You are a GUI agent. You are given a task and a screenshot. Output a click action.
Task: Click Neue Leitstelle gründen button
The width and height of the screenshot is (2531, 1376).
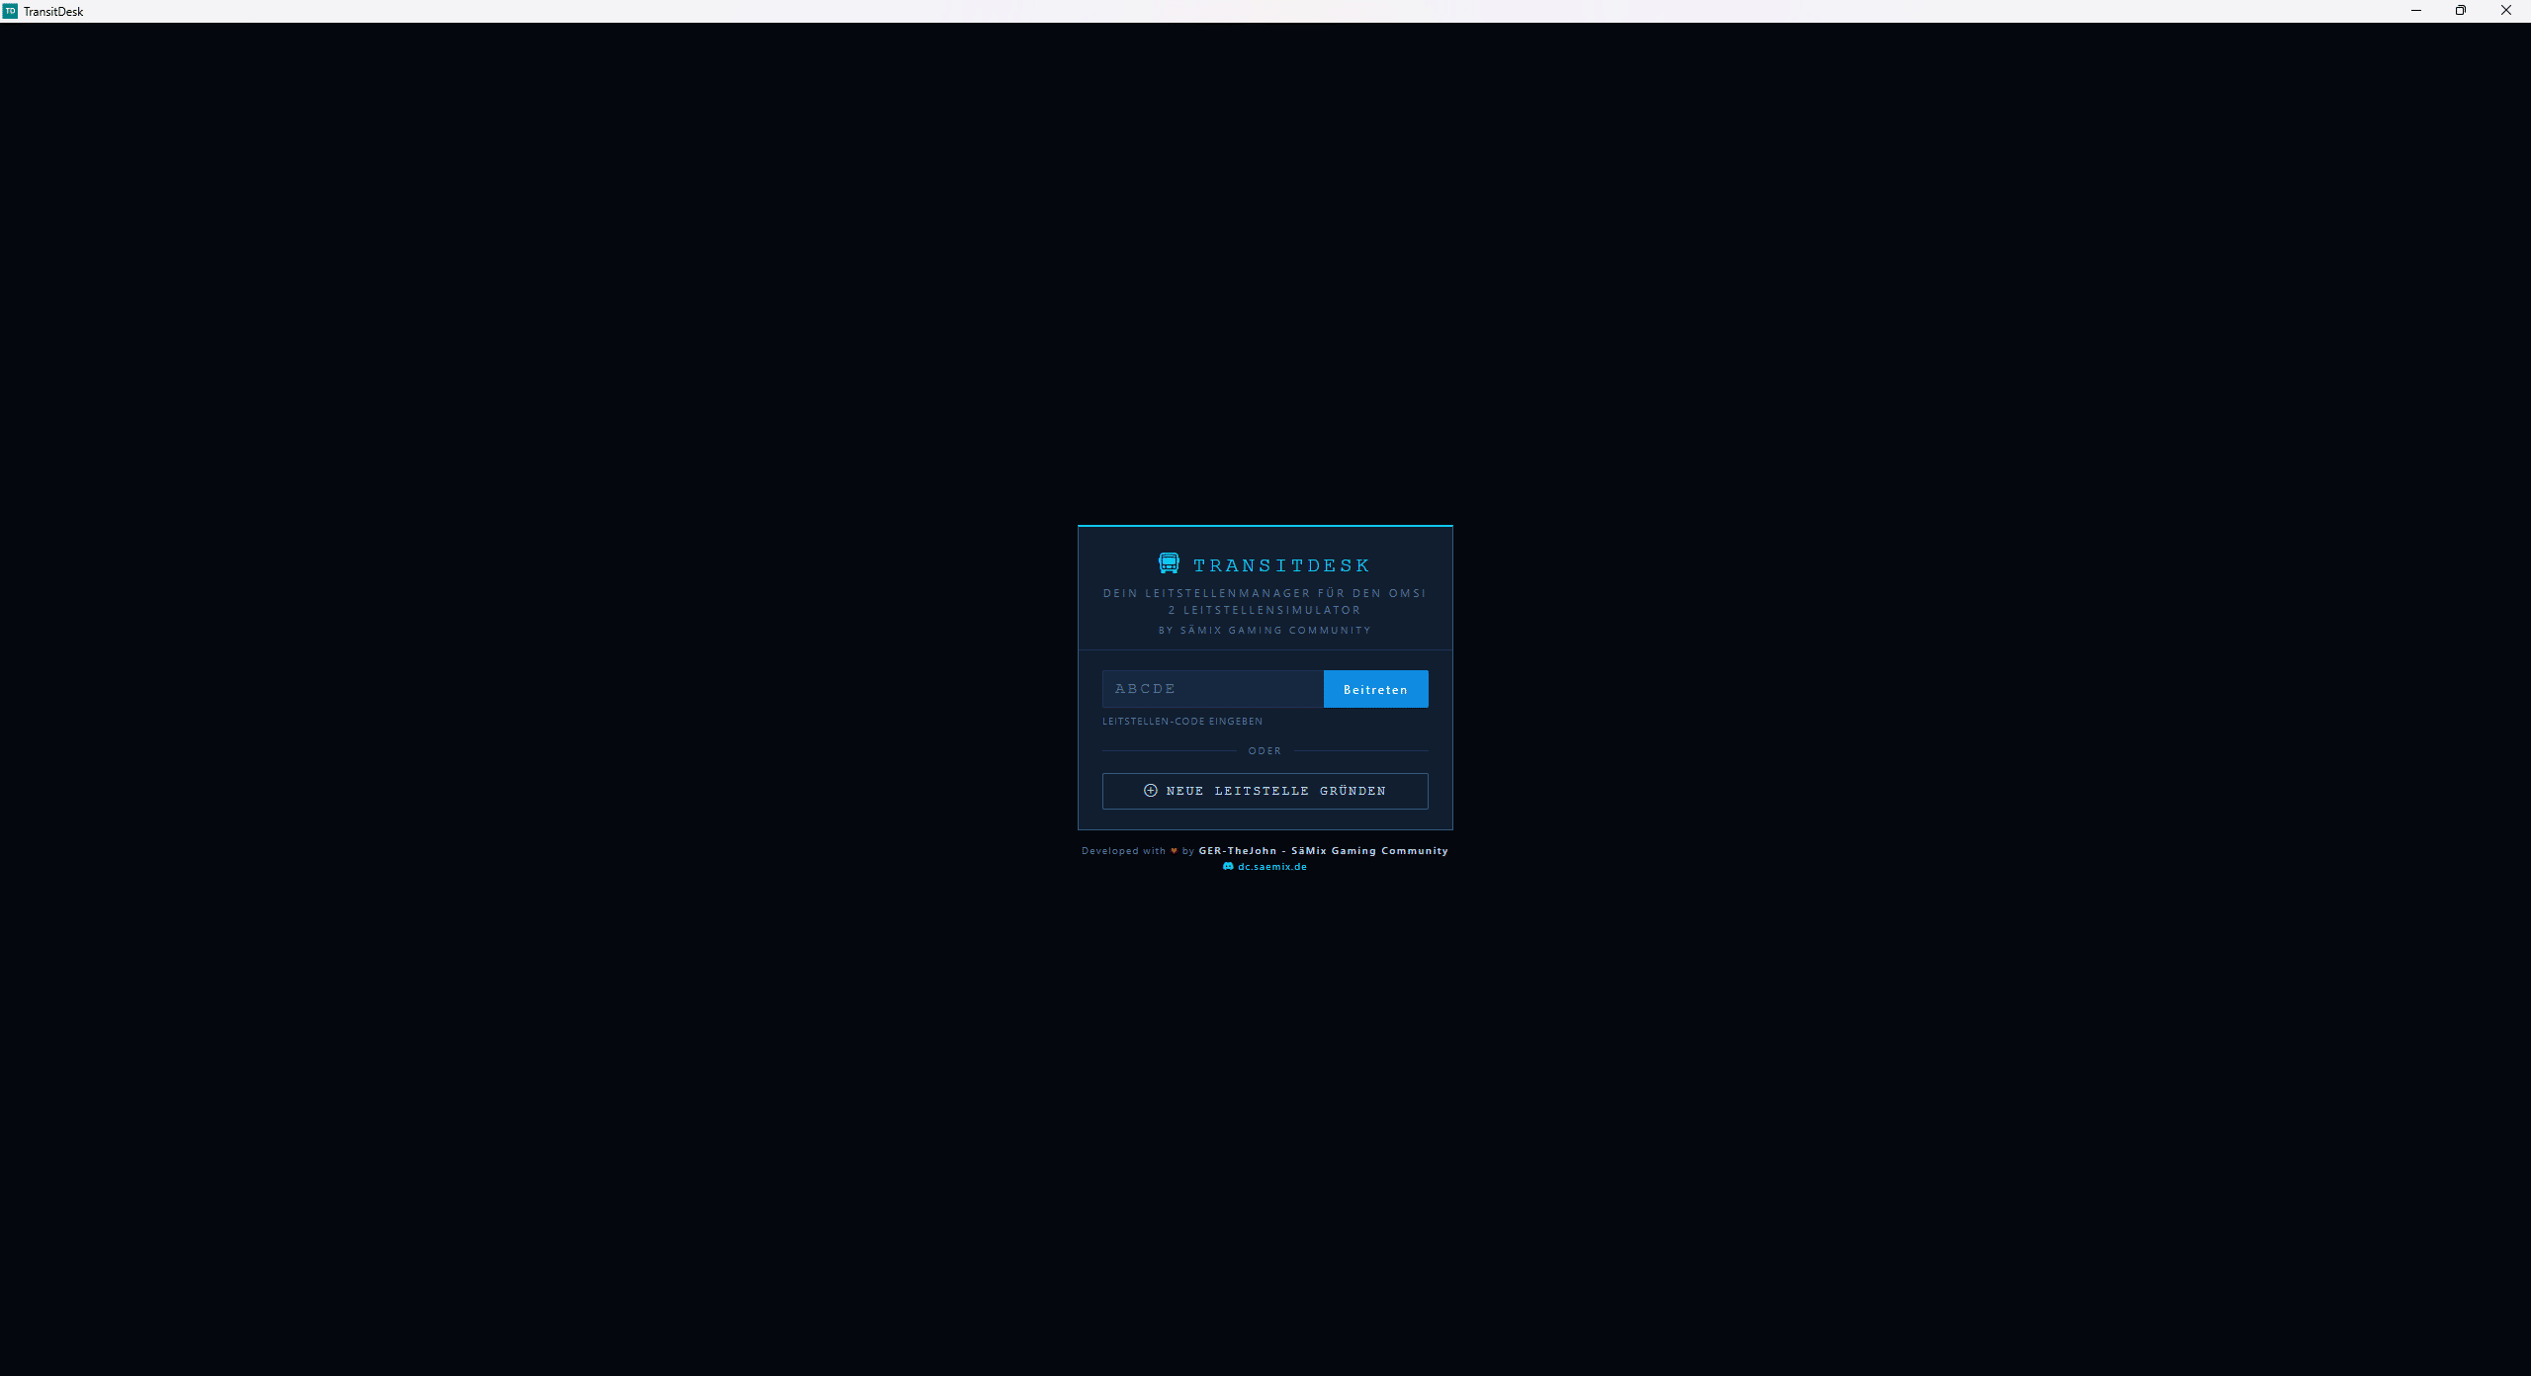1265,791
